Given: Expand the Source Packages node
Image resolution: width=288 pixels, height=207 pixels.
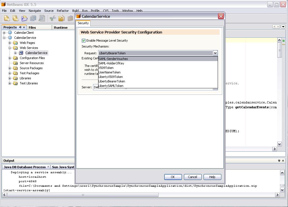Looking at the screenshot, I should pos(10,68).
